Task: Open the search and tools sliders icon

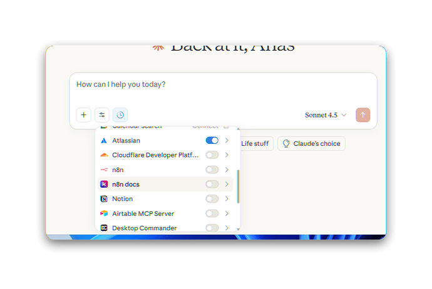Action: pos(101,114)
